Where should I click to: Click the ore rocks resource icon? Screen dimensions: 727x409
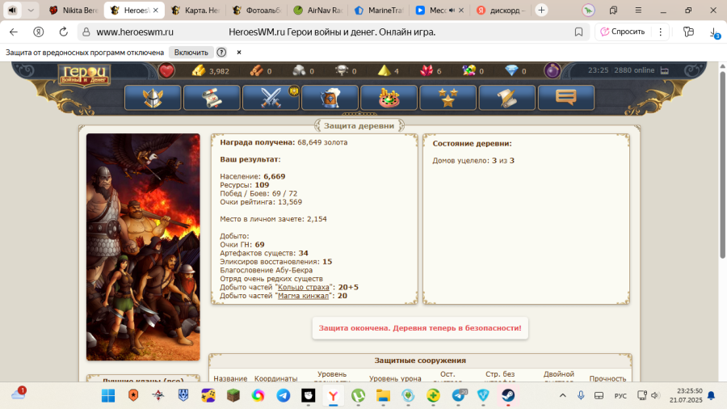point(299,71)
